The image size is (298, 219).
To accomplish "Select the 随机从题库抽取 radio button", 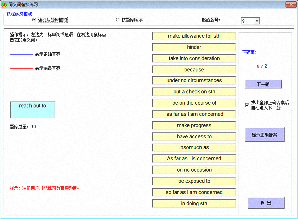I will coord(34,20).
